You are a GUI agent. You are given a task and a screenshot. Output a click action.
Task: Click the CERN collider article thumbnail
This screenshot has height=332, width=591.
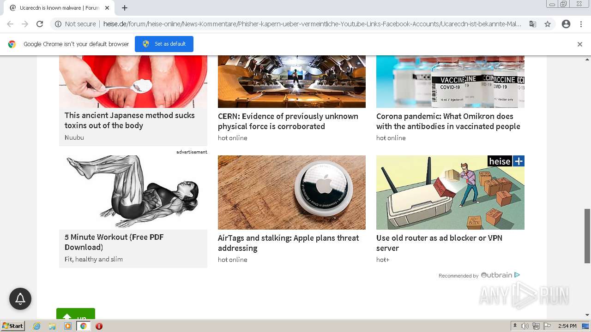click(292, 82)
